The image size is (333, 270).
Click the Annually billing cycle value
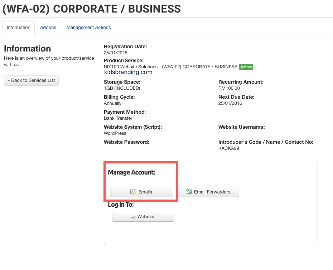[x=112, y=103]
